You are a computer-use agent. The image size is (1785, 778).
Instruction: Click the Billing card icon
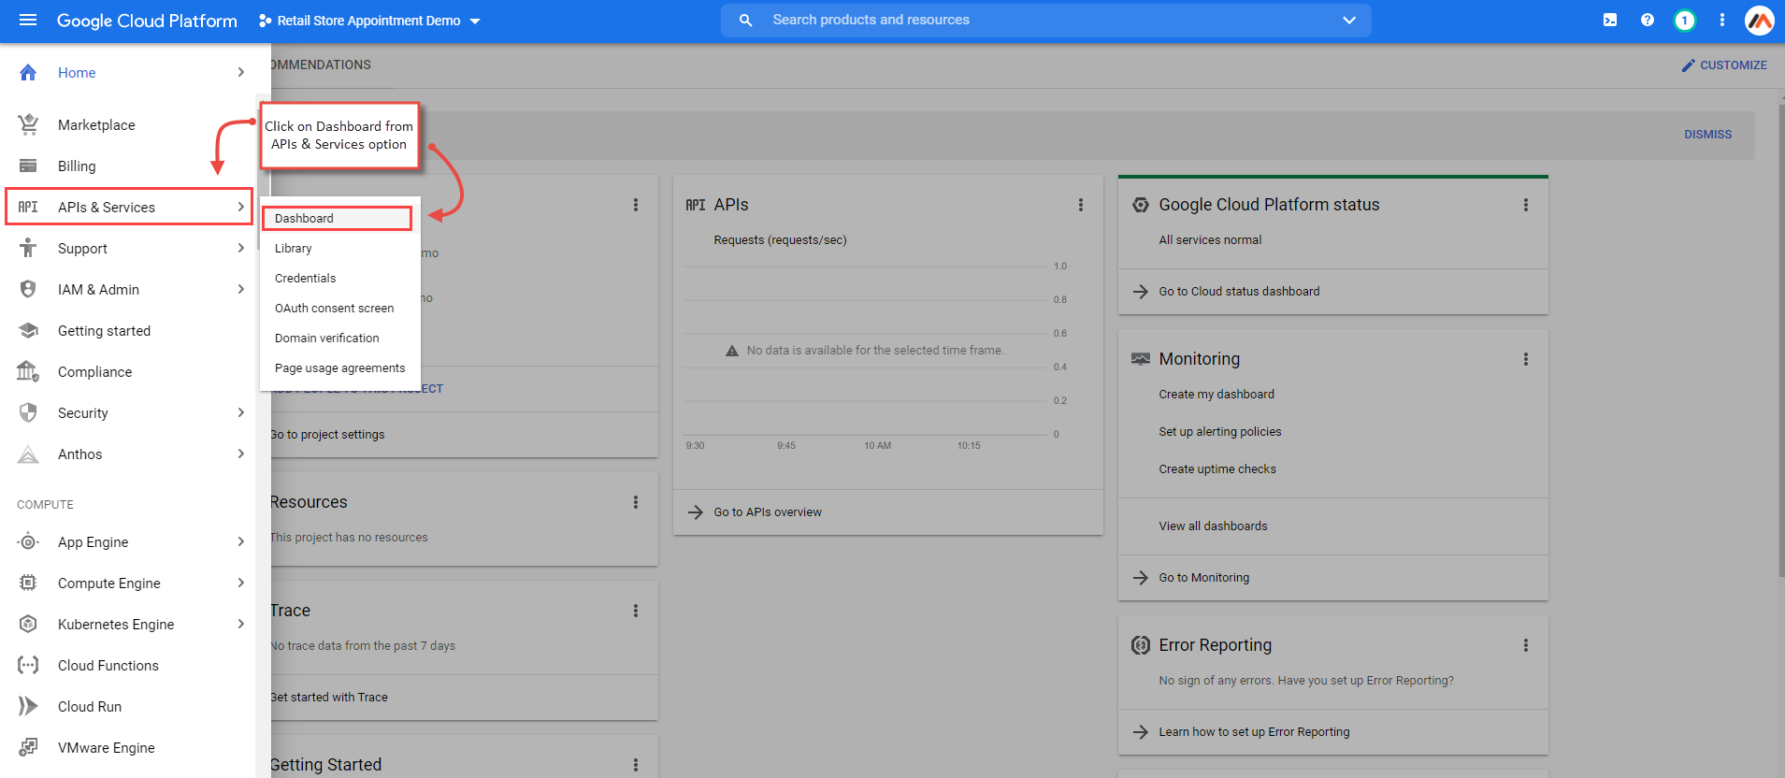[28, 166]
